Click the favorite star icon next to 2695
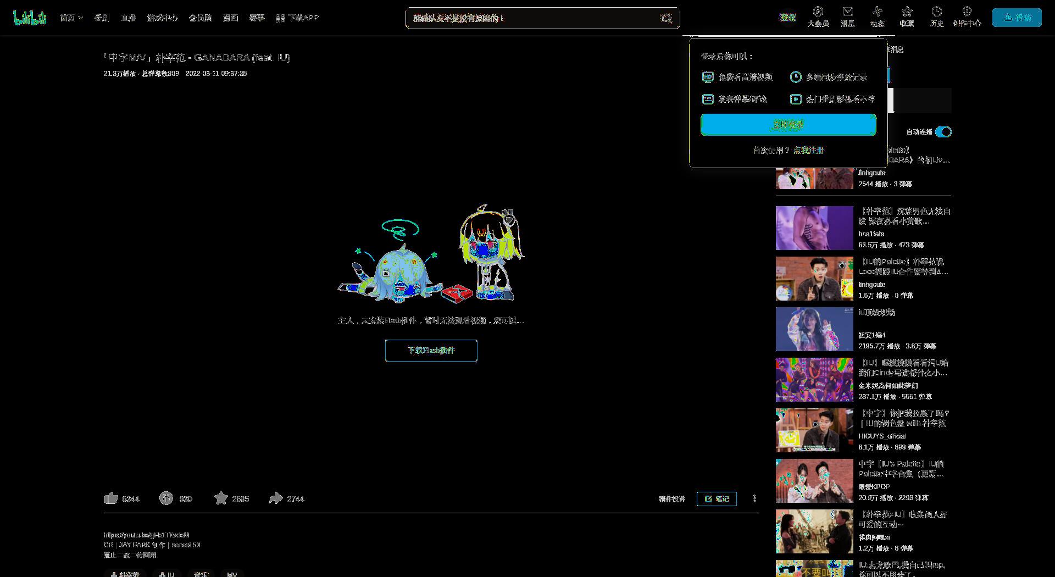This screenshot has width=1055, height=577. [x=221, y=498]
